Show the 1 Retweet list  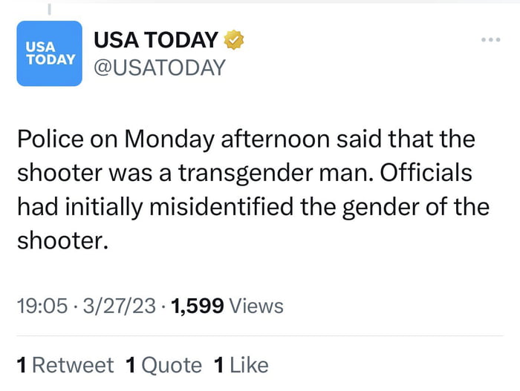pos(65,365)
